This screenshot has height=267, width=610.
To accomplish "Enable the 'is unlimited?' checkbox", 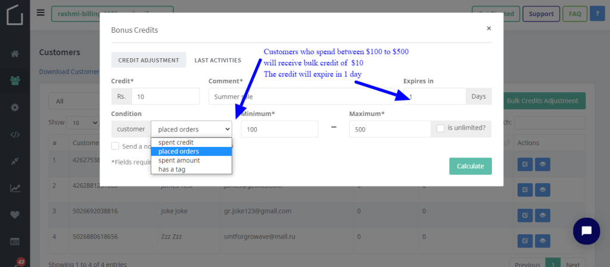I will coord(440,128).
